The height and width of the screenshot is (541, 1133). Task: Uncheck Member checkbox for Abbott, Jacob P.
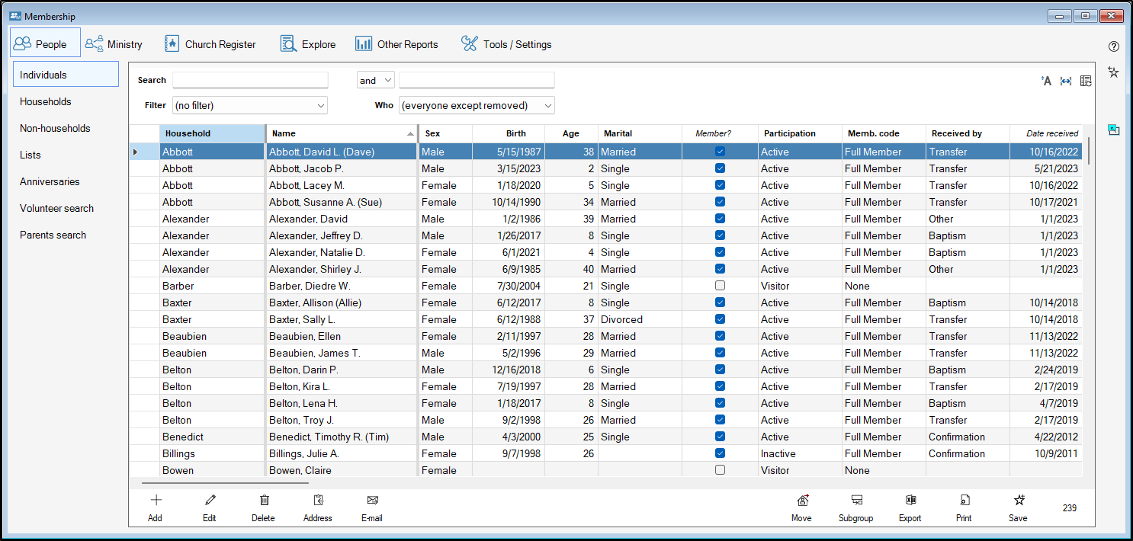pyautogui.click(x=720, y=168)
